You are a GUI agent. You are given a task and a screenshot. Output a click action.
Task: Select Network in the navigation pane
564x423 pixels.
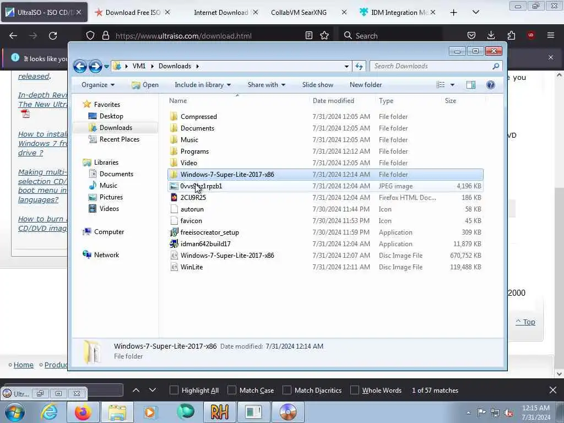click(101, 254)
